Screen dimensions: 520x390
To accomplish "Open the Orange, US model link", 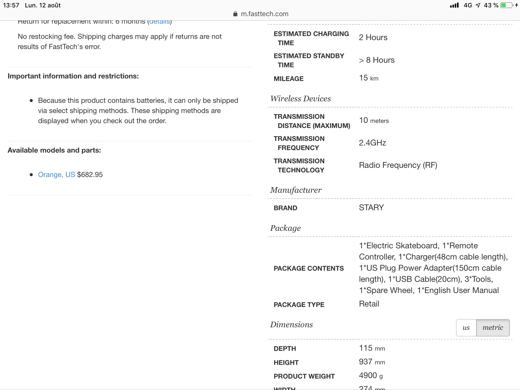I will coord(56,175).
